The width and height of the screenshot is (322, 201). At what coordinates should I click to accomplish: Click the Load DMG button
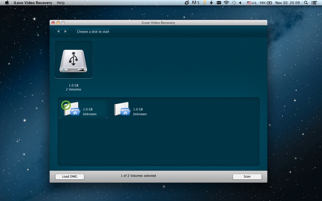click(70, 176)
